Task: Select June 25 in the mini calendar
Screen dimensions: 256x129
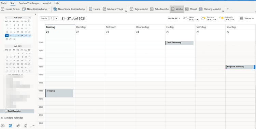Action: click(x=22, y=35)
